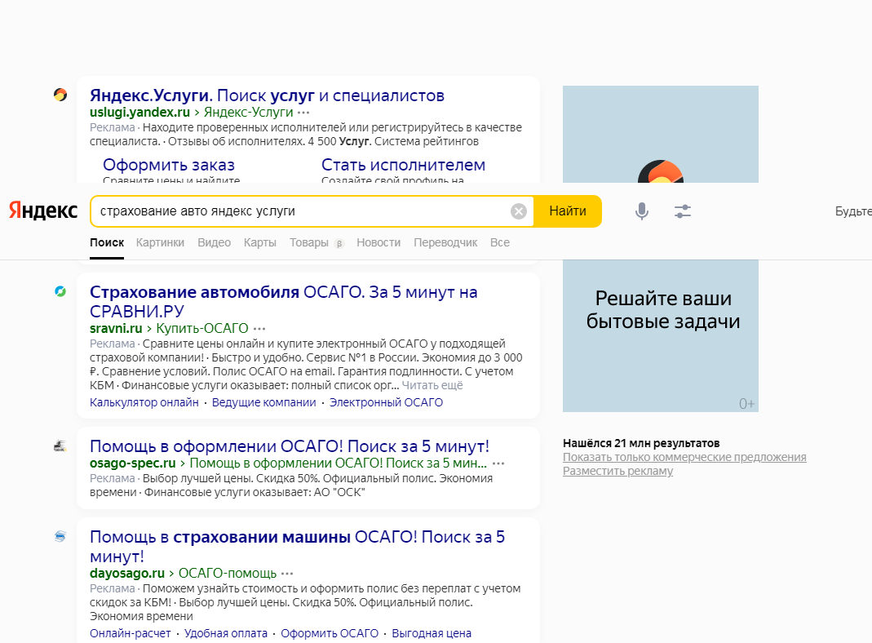
Task: Open more options dots next to osago-spec.ru
Action: (498, 463)
